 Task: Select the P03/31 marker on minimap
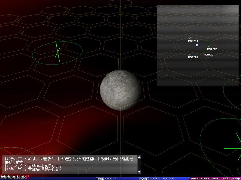189,38
